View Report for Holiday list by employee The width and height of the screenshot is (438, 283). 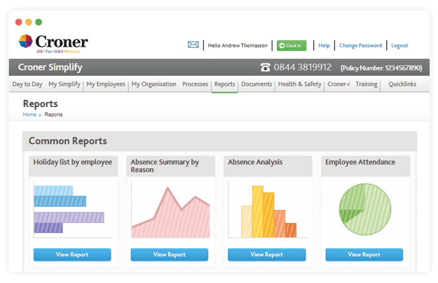point(72,254)
